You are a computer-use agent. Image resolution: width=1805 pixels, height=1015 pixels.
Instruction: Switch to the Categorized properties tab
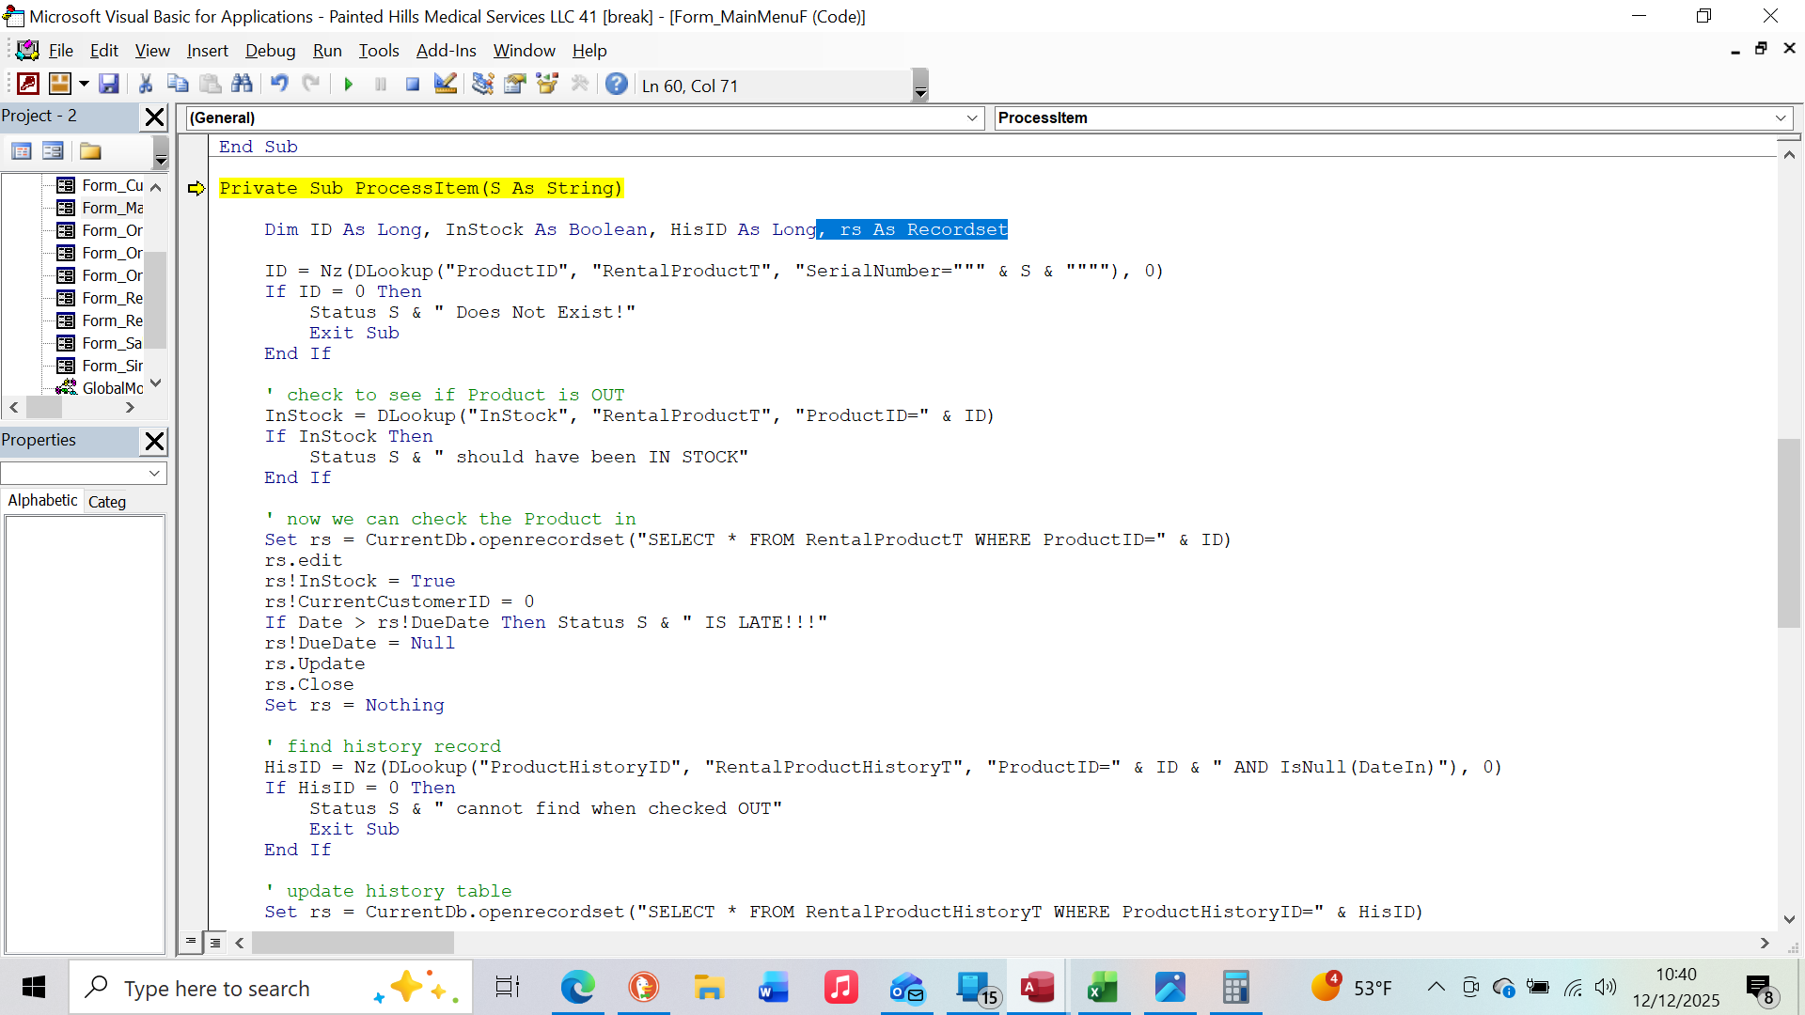point(107,502)
